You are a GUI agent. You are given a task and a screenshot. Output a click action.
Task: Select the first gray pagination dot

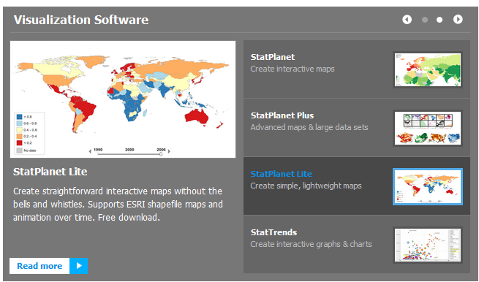(x=425, y=20)
